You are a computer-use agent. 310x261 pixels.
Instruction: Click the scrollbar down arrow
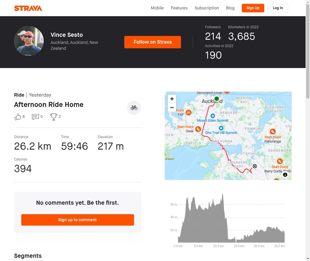pyautogui.click(x=308, y=259)
